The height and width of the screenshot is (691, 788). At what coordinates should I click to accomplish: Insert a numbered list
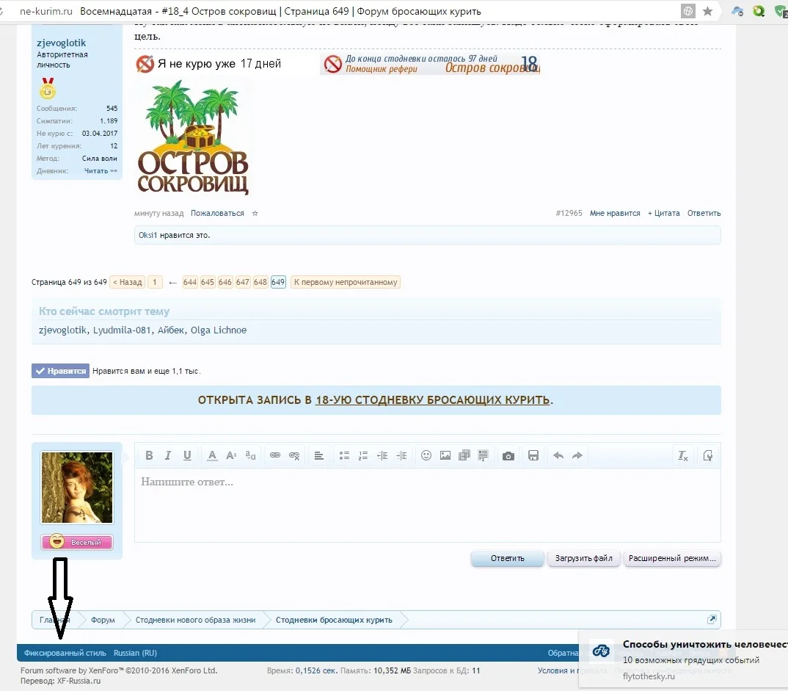[x=363, y=455]
